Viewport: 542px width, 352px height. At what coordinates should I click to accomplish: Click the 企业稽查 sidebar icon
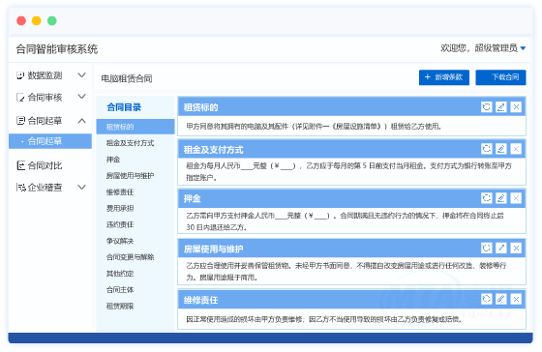point(20,188)
